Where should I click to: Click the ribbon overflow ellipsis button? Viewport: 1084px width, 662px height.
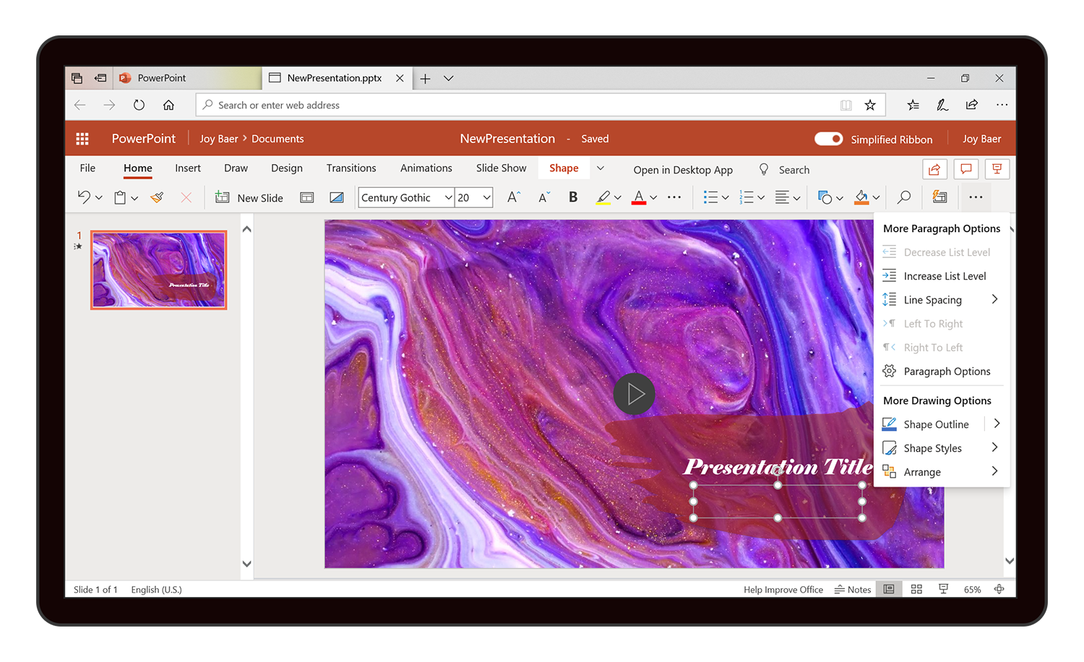[x=976, y=197]
